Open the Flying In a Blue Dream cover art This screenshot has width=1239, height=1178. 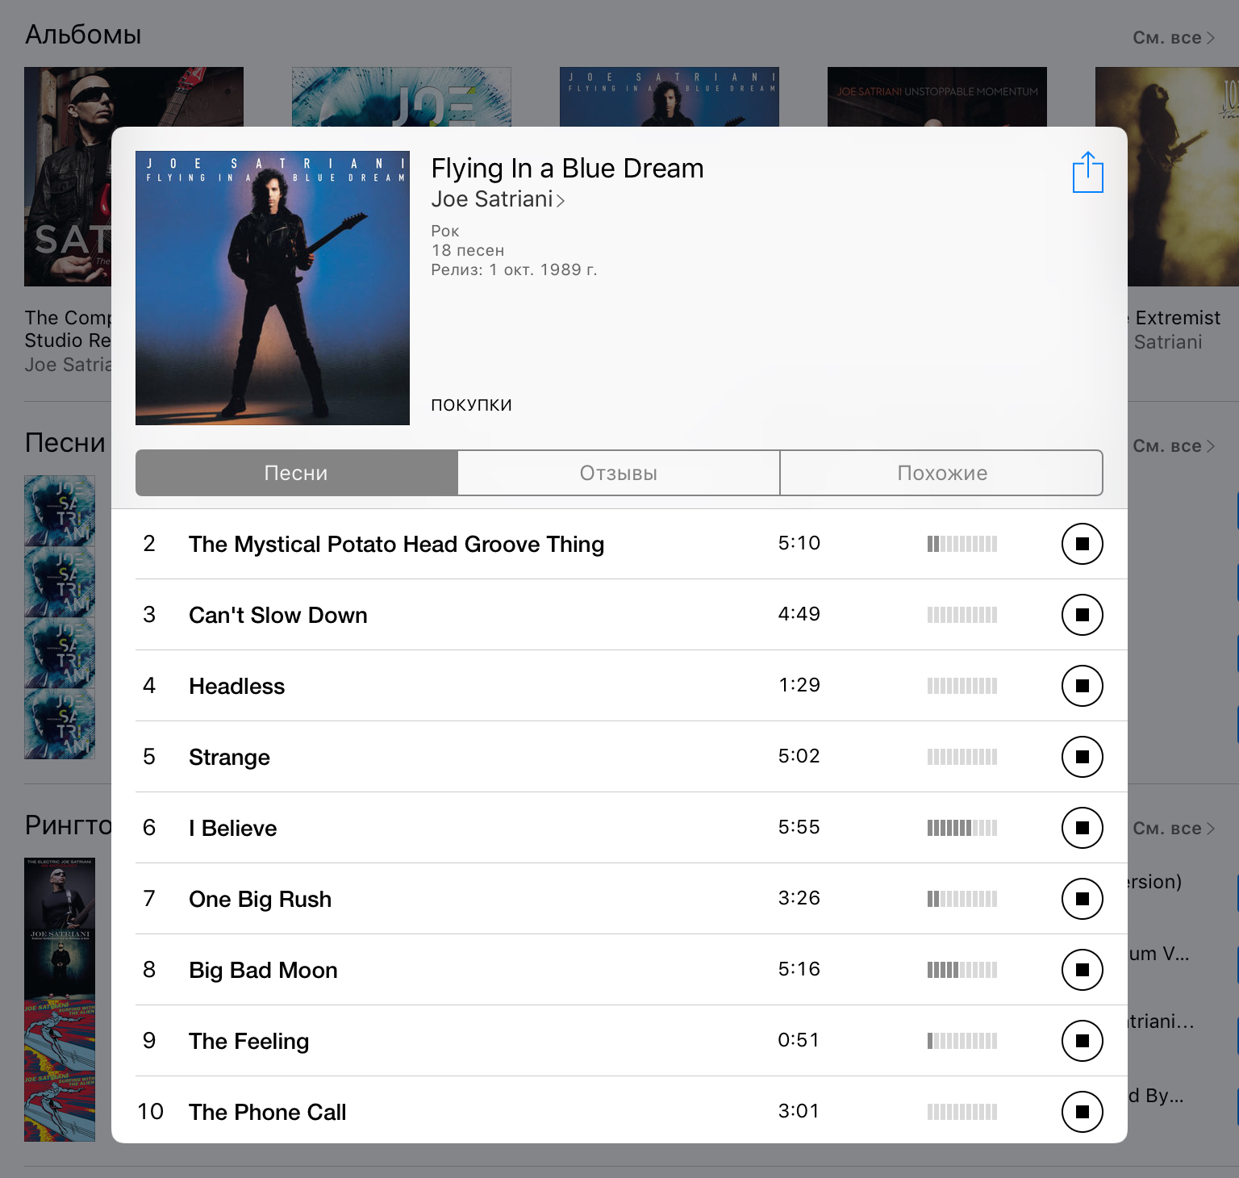click(273, 288)
